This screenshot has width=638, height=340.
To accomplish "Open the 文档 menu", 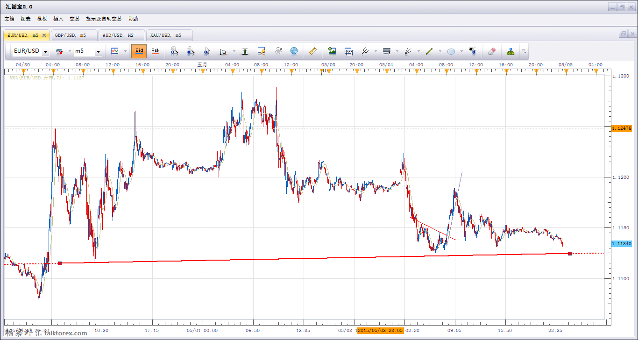I will click(x=9, y=19).
